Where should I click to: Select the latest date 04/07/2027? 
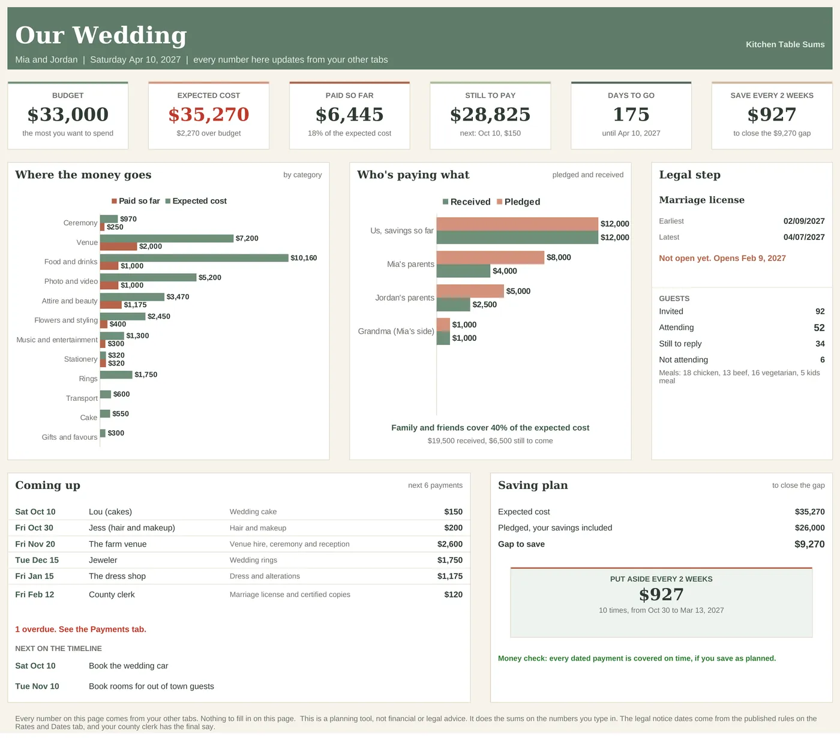(x=804, y=237)
